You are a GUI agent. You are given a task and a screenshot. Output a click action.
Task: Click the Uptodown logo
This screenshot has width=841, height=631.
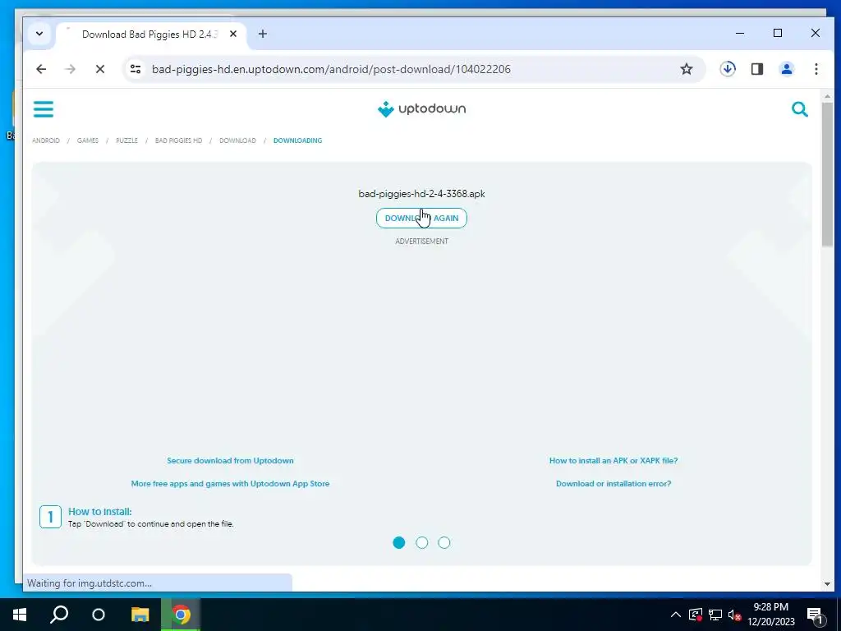click(x=421, y=109)
